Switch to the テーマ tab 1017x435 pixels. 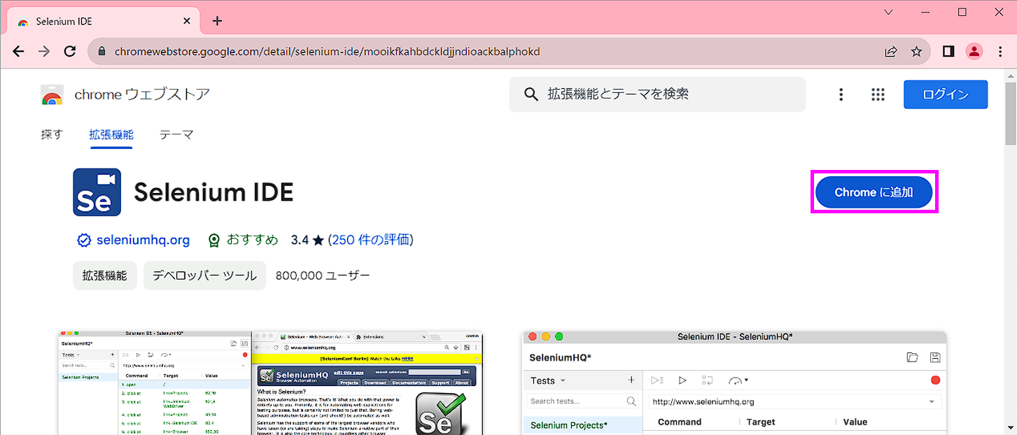pyautogui.click(x=176, y=134)
